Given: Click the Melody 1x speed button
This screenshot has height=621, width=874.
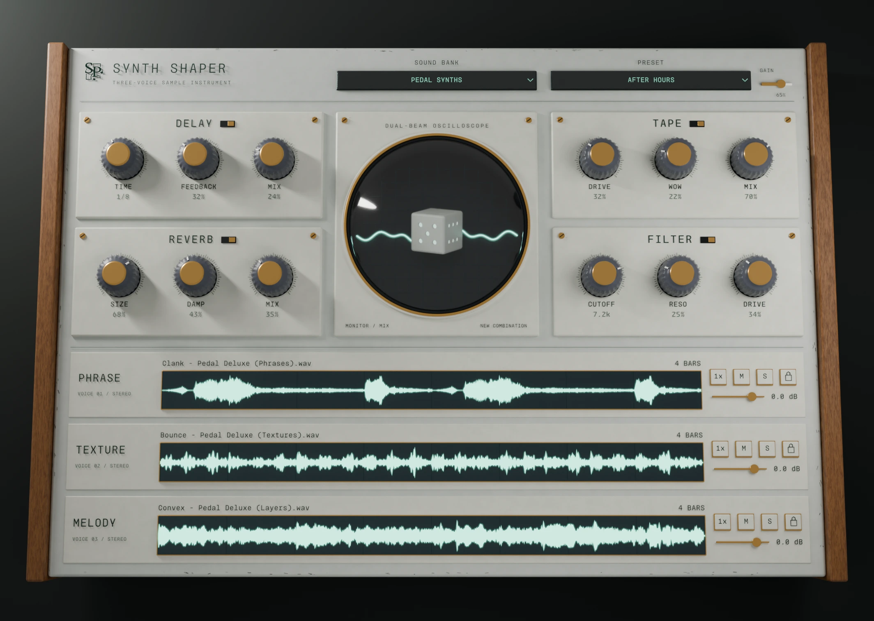Looking at the screenshot, I should (722, 522).
